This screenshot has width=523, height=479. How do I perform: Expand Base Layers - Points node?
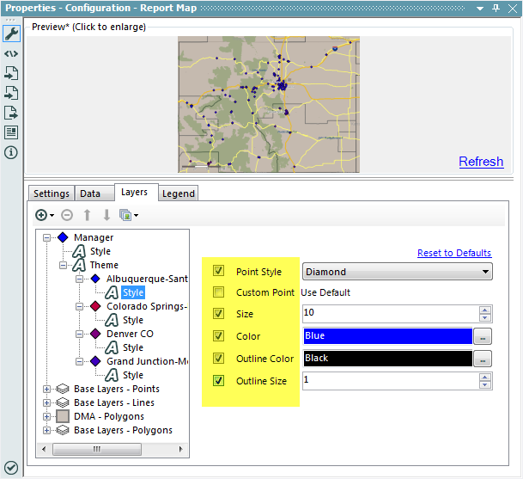coord(46,390)
